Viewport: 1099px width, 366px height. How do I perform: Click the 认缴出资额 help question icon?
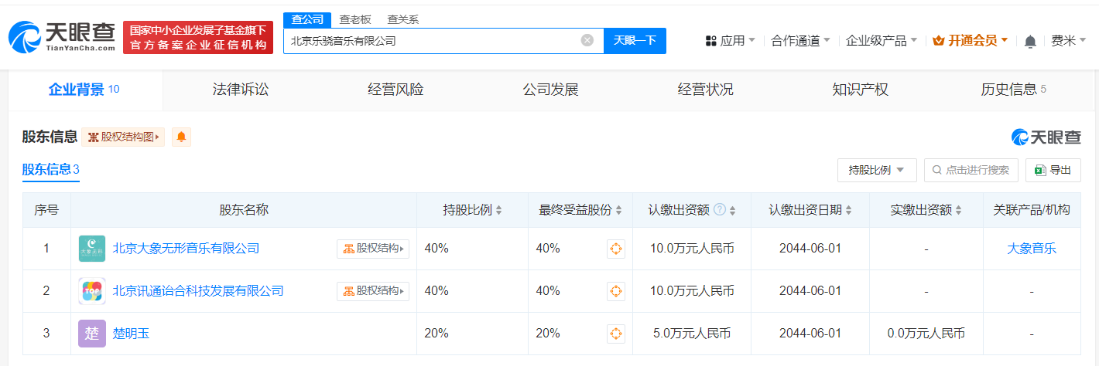pyautogui.click(x=720, y=210)
